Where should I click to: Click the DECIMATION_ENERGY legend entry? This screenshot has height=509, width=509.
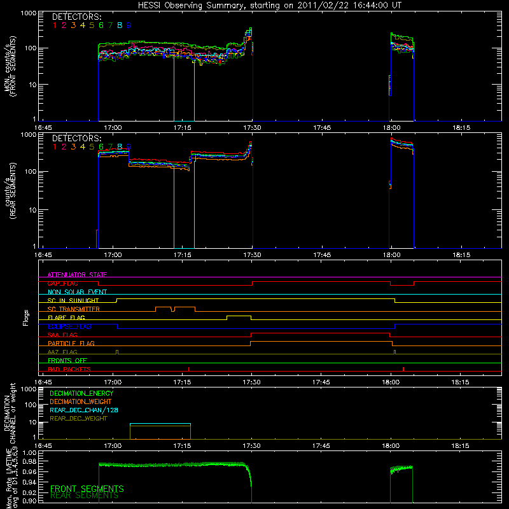pyautogui.click(x=81, y=393)
